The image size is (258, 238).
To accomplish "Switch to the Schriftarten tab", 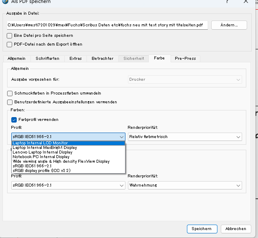I will (47, 59).
